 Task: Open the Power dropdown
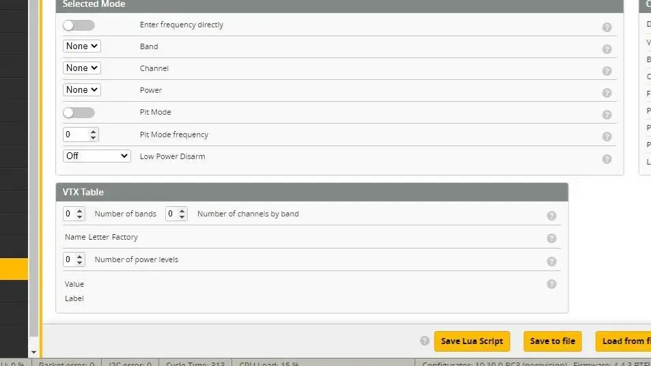coord(82,90)
